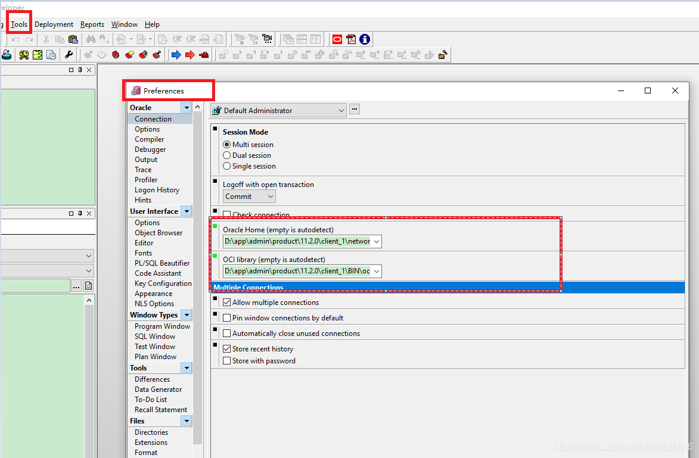Image resolution: width=699 pixels, height=458 pixels.
Task: Click the red books with binoculars icon
Action: (143, 55)
